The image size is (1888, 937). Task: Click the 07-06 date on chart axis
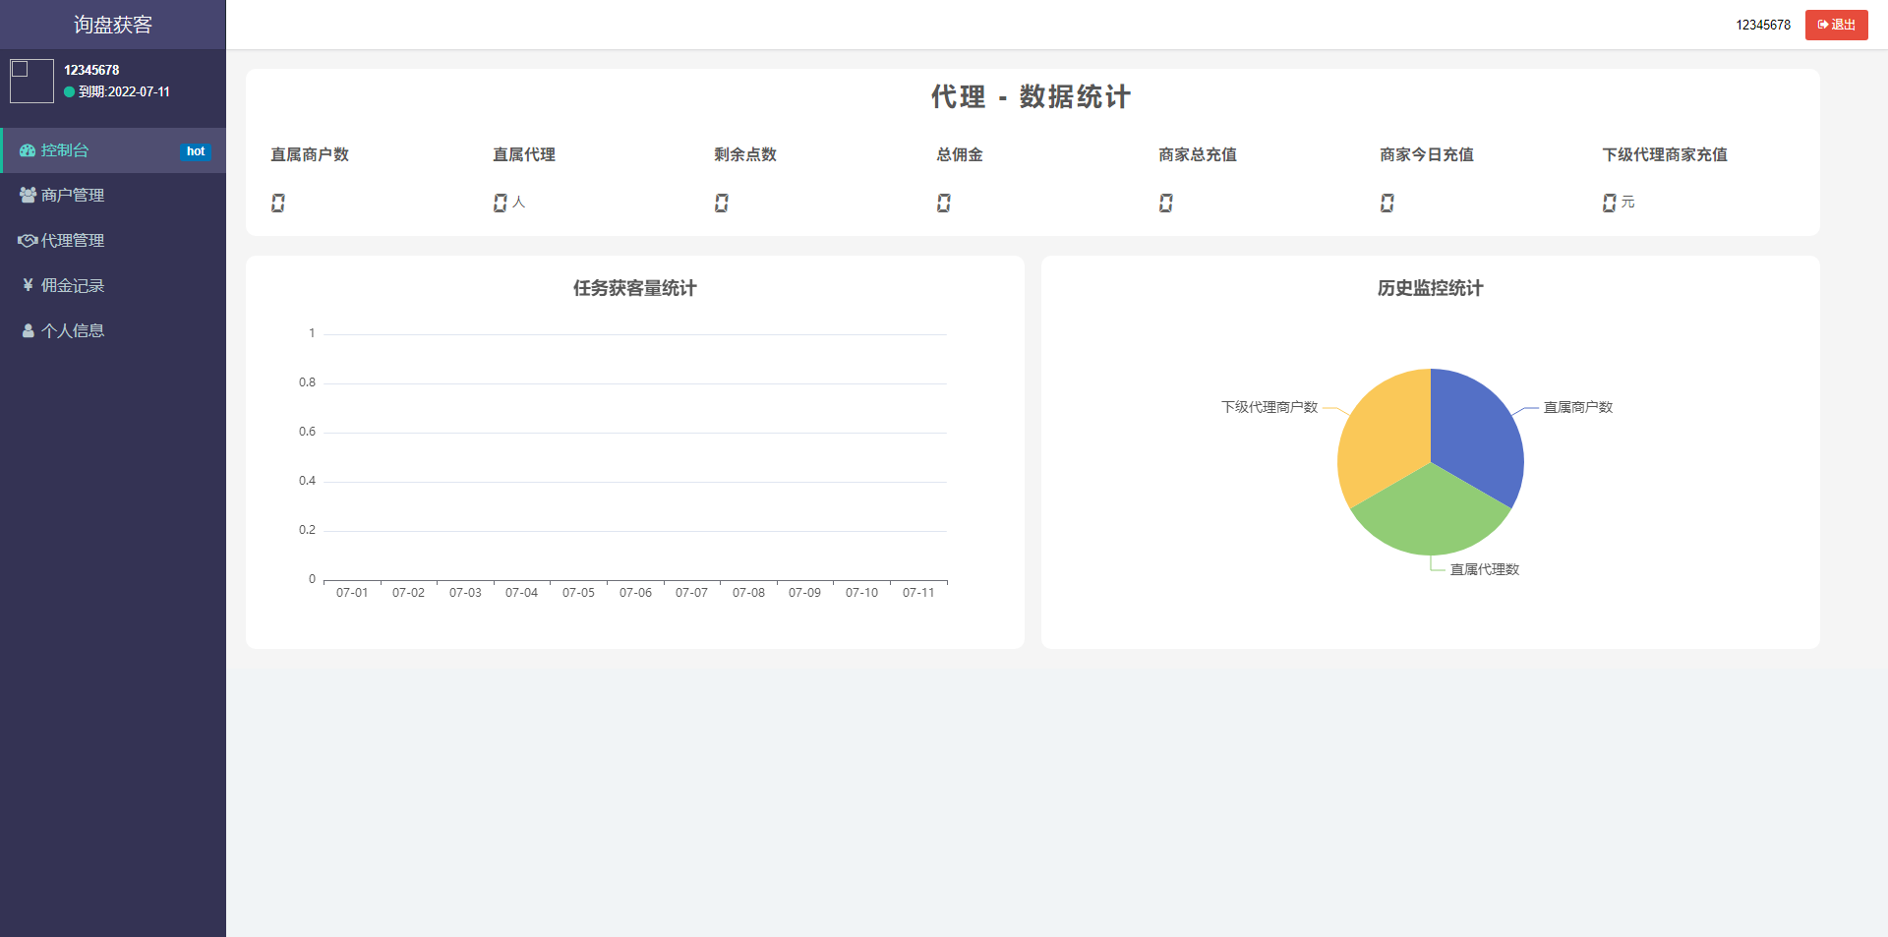(635, 593)
